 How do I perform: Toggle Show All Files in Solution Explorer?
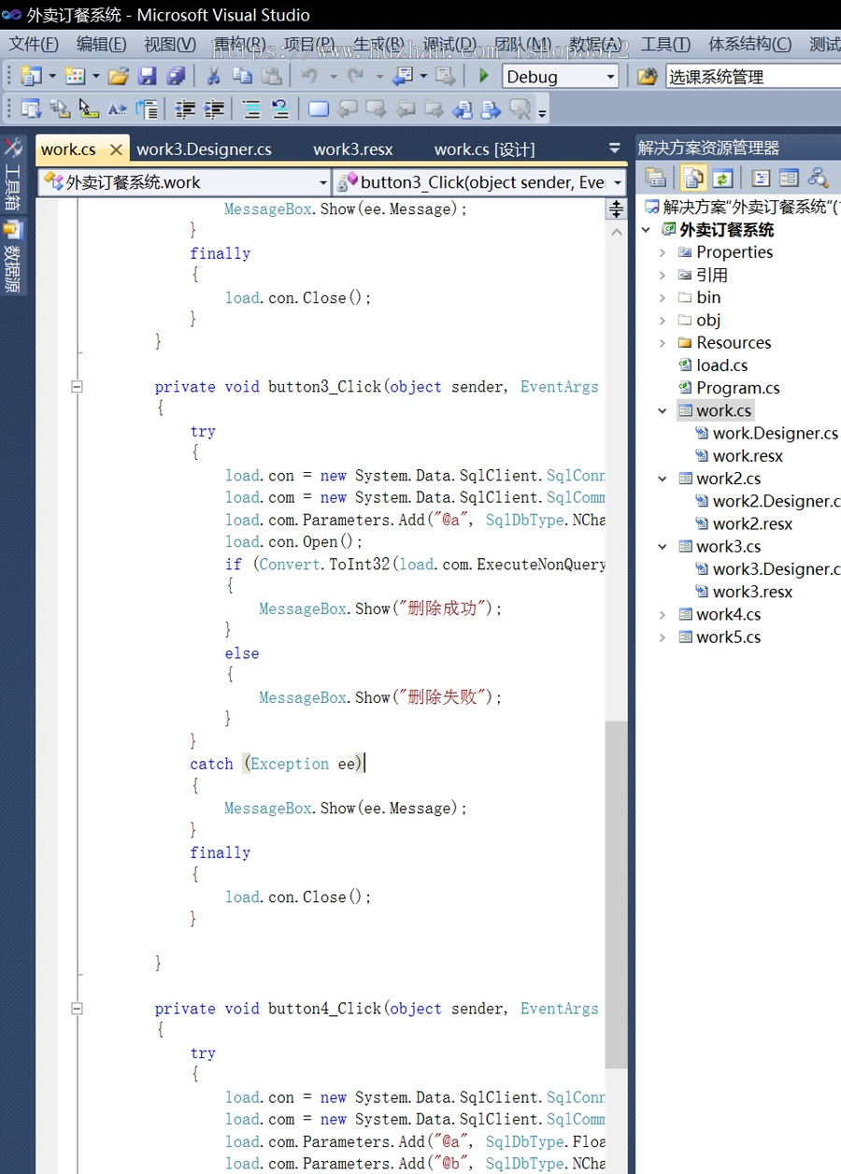pos(693,178)
